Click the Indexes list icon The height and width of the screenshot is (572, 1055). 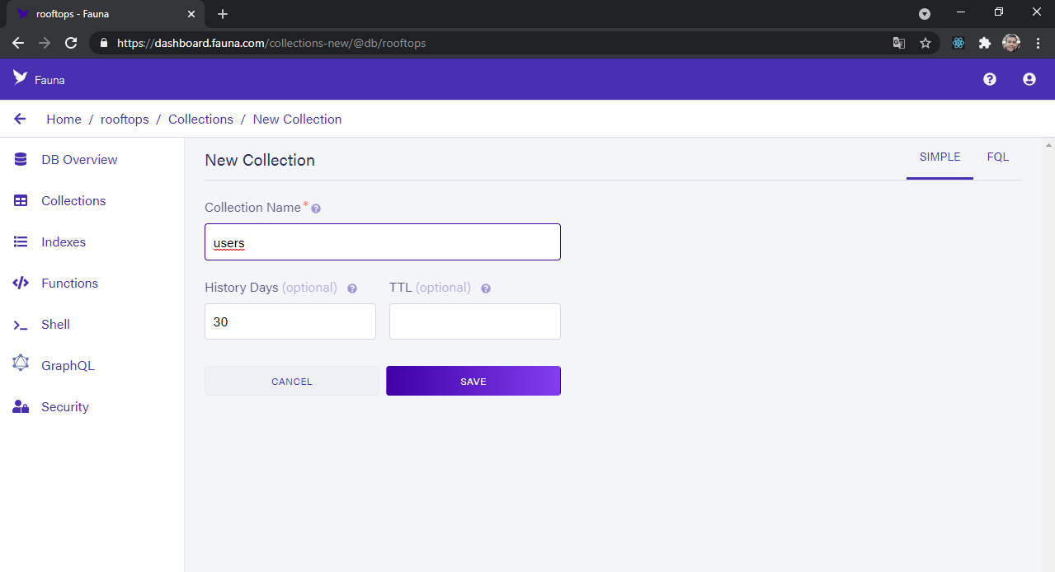[21, 242]
